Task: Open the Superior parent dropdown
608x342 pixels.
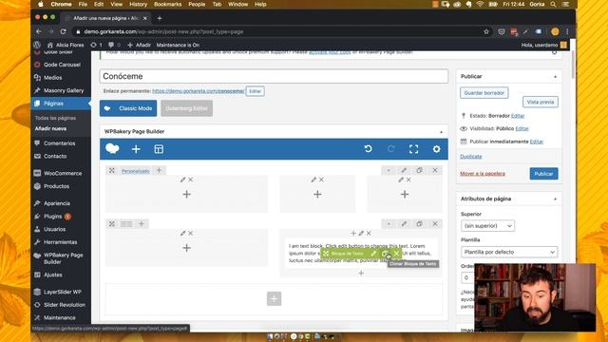Action: (x=487, y=226)
